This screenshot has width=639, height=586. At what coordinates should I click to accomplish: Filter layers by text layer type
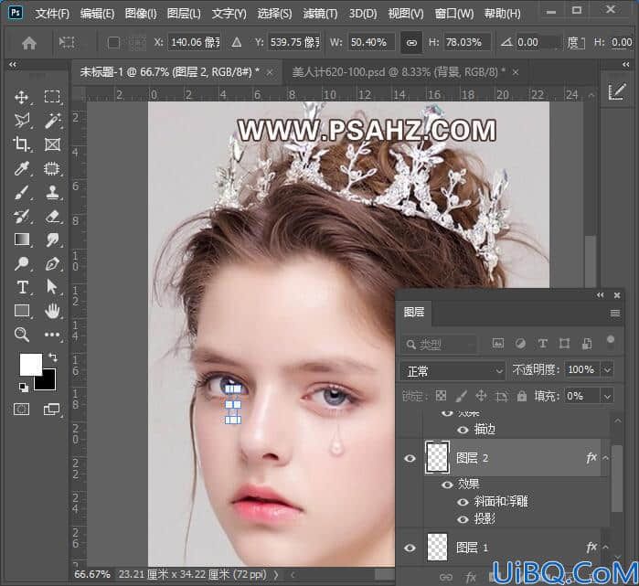542,344
